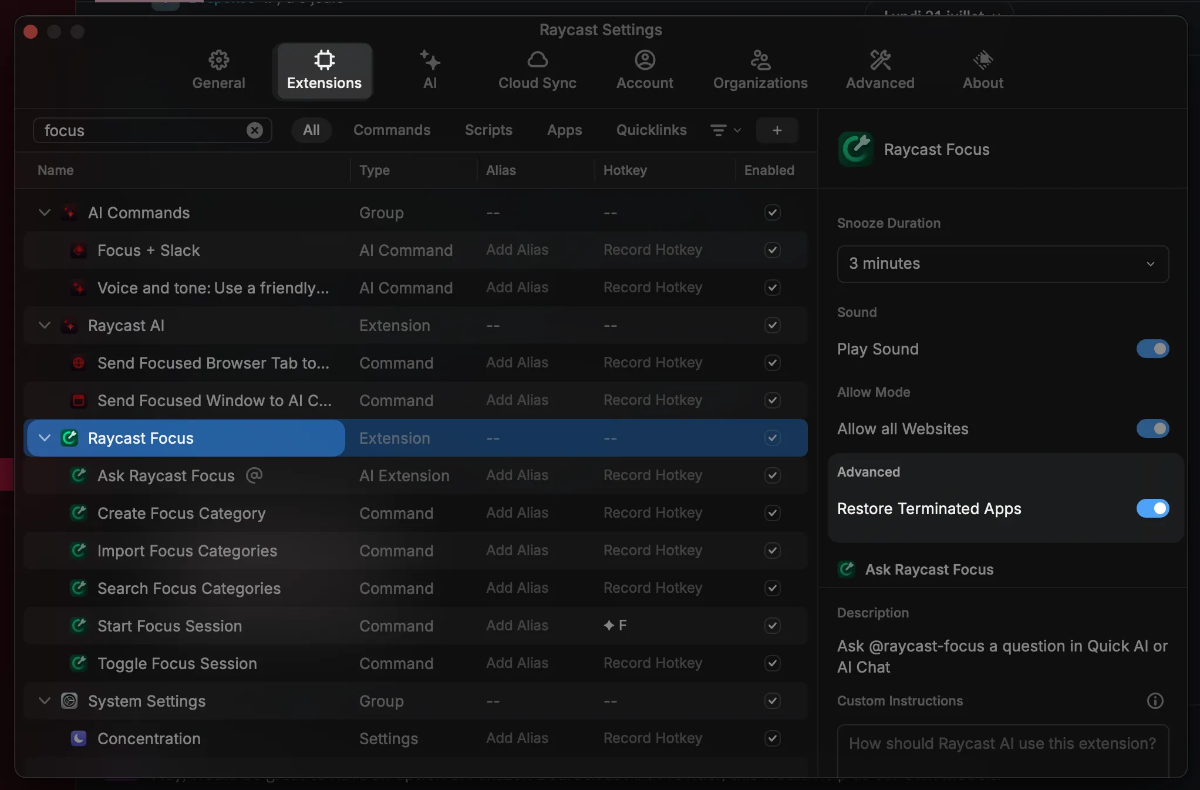The image size is (1200, 790).
Task: Open the Organizations settings section
Action: [x=760, y=69]
